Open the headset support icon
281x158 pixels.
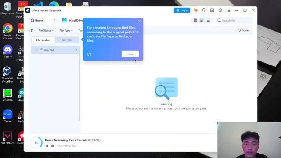coord(204,11)
